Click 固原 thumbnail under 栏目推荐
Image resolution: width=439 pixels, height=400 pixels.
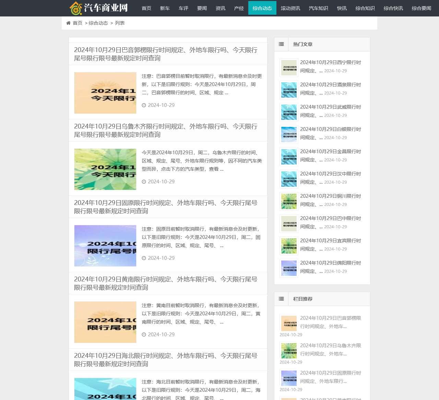pyautogui.click(x=289, y=378)
